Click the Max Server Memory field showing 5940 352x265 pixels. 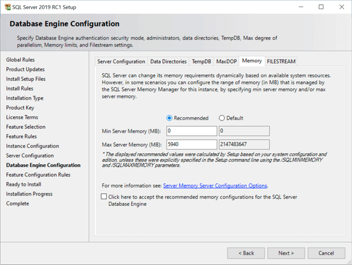191,144
